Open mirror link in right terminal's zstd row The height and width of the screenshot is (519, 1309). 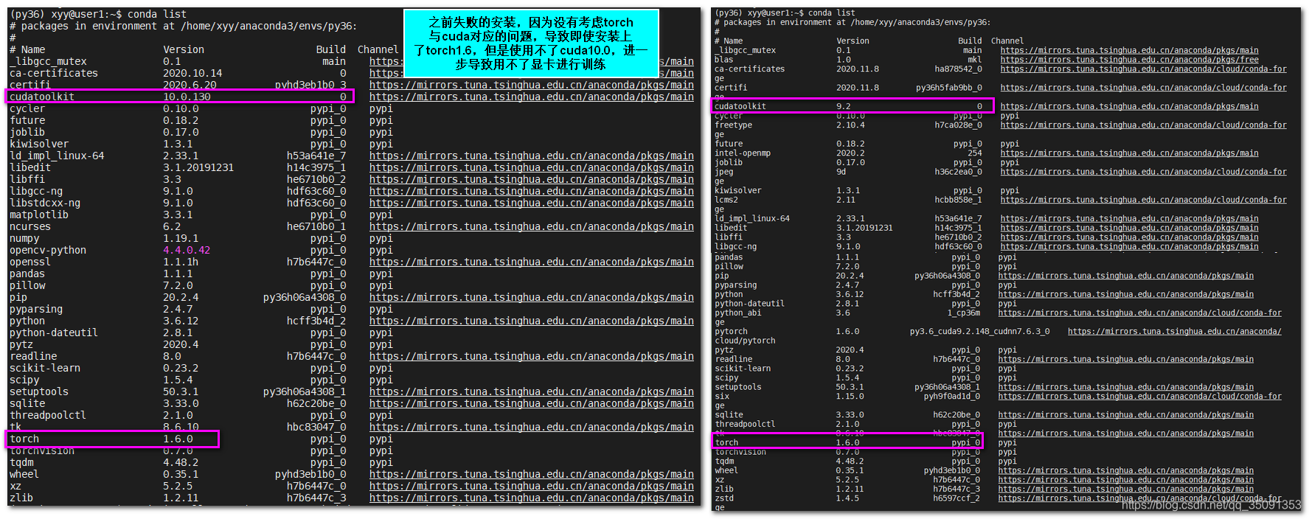1140,498
